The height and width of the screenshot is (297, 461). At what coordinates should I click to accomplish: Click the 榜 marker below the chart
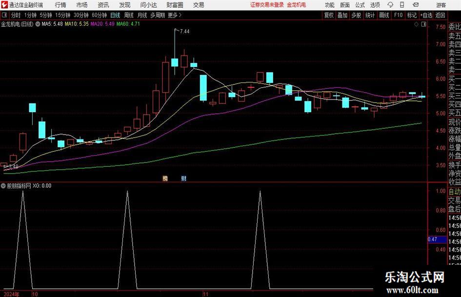tap(165, 178)
